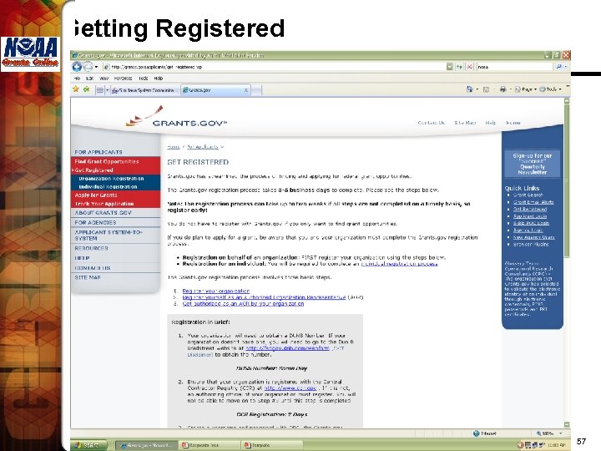Click Register your organization link
Screen dimensions: 601x451
[x=216, y=291]
